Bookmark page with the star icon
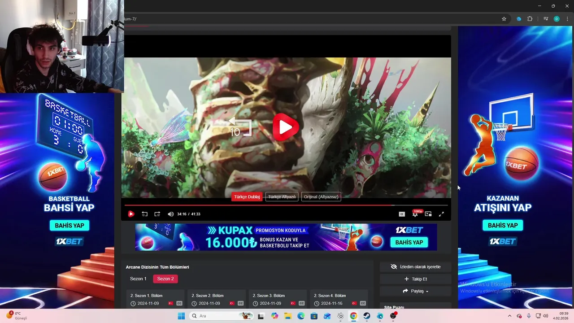The width and height of the screenshot is (574, 323). (504, 19)
